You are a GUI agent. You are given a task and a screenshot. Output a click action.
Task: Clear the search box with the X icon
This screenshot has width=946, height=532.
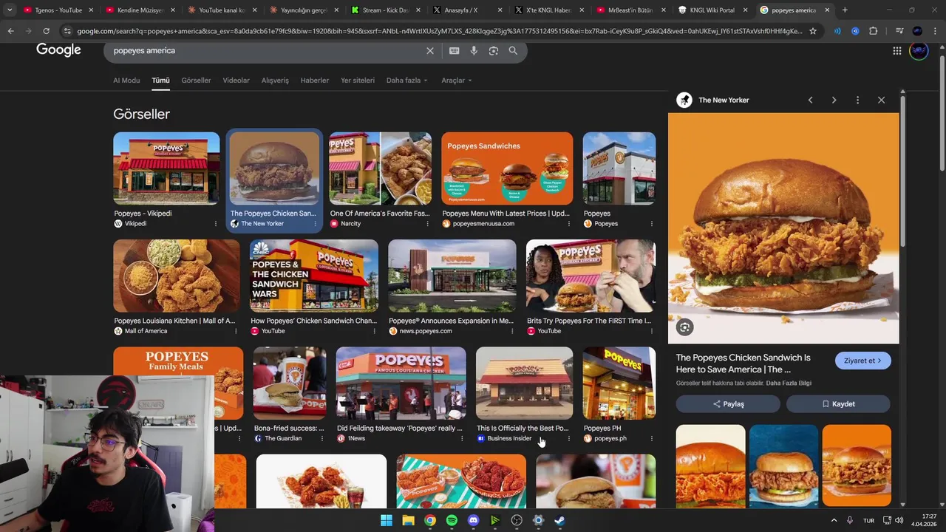[430, 51]
